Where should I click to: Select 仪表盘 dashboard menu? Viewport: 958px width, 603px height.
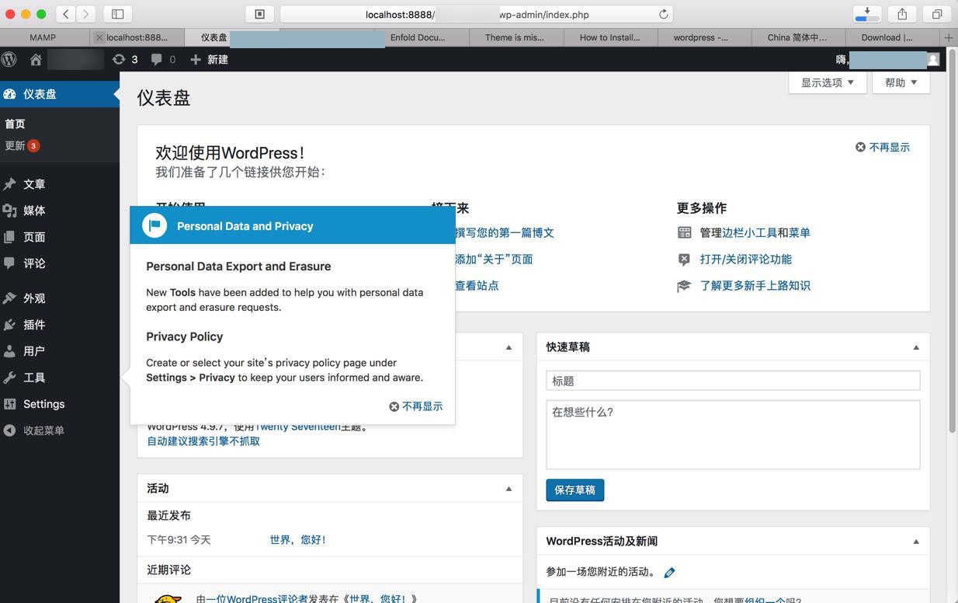60,94
